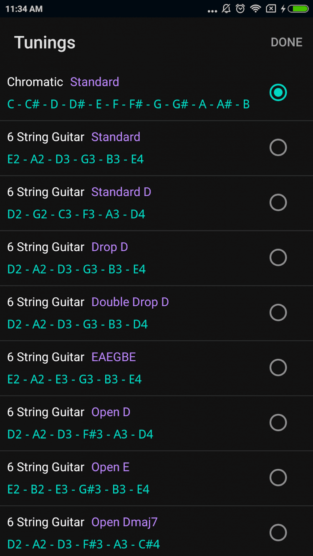The width and height of the screenshot is (313, 556).
Task: Pick the Open Dmaj7 tuning radio button
Action: tap(278, 533)
